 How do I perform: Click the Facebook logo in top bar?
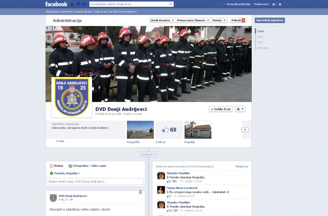pos(56,4)
